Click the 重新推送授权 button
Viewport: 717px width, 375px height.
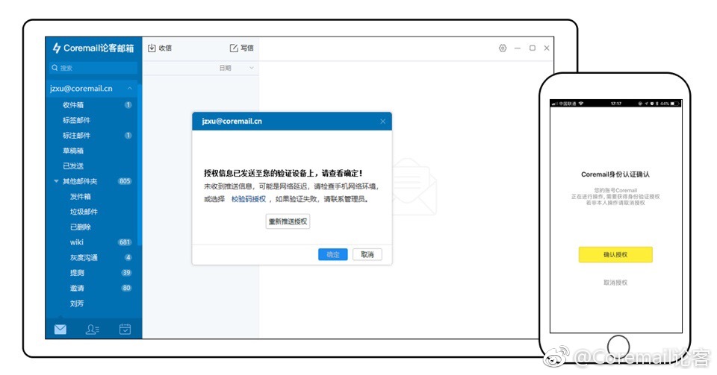288,221
